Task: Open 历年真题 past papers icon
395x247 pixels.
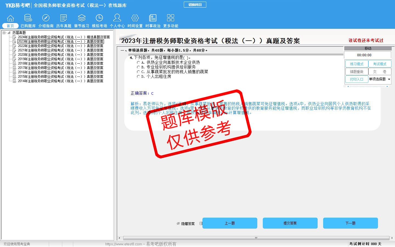Action: point(64,18)
